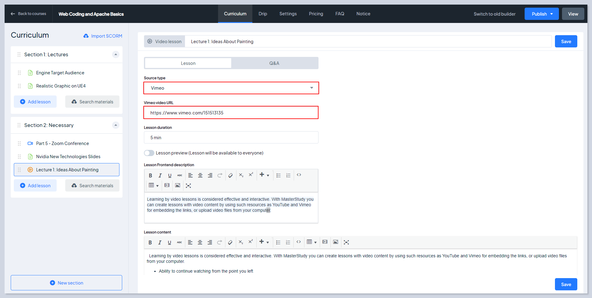Insert image in Lesson content toolbar

(336, 242)
